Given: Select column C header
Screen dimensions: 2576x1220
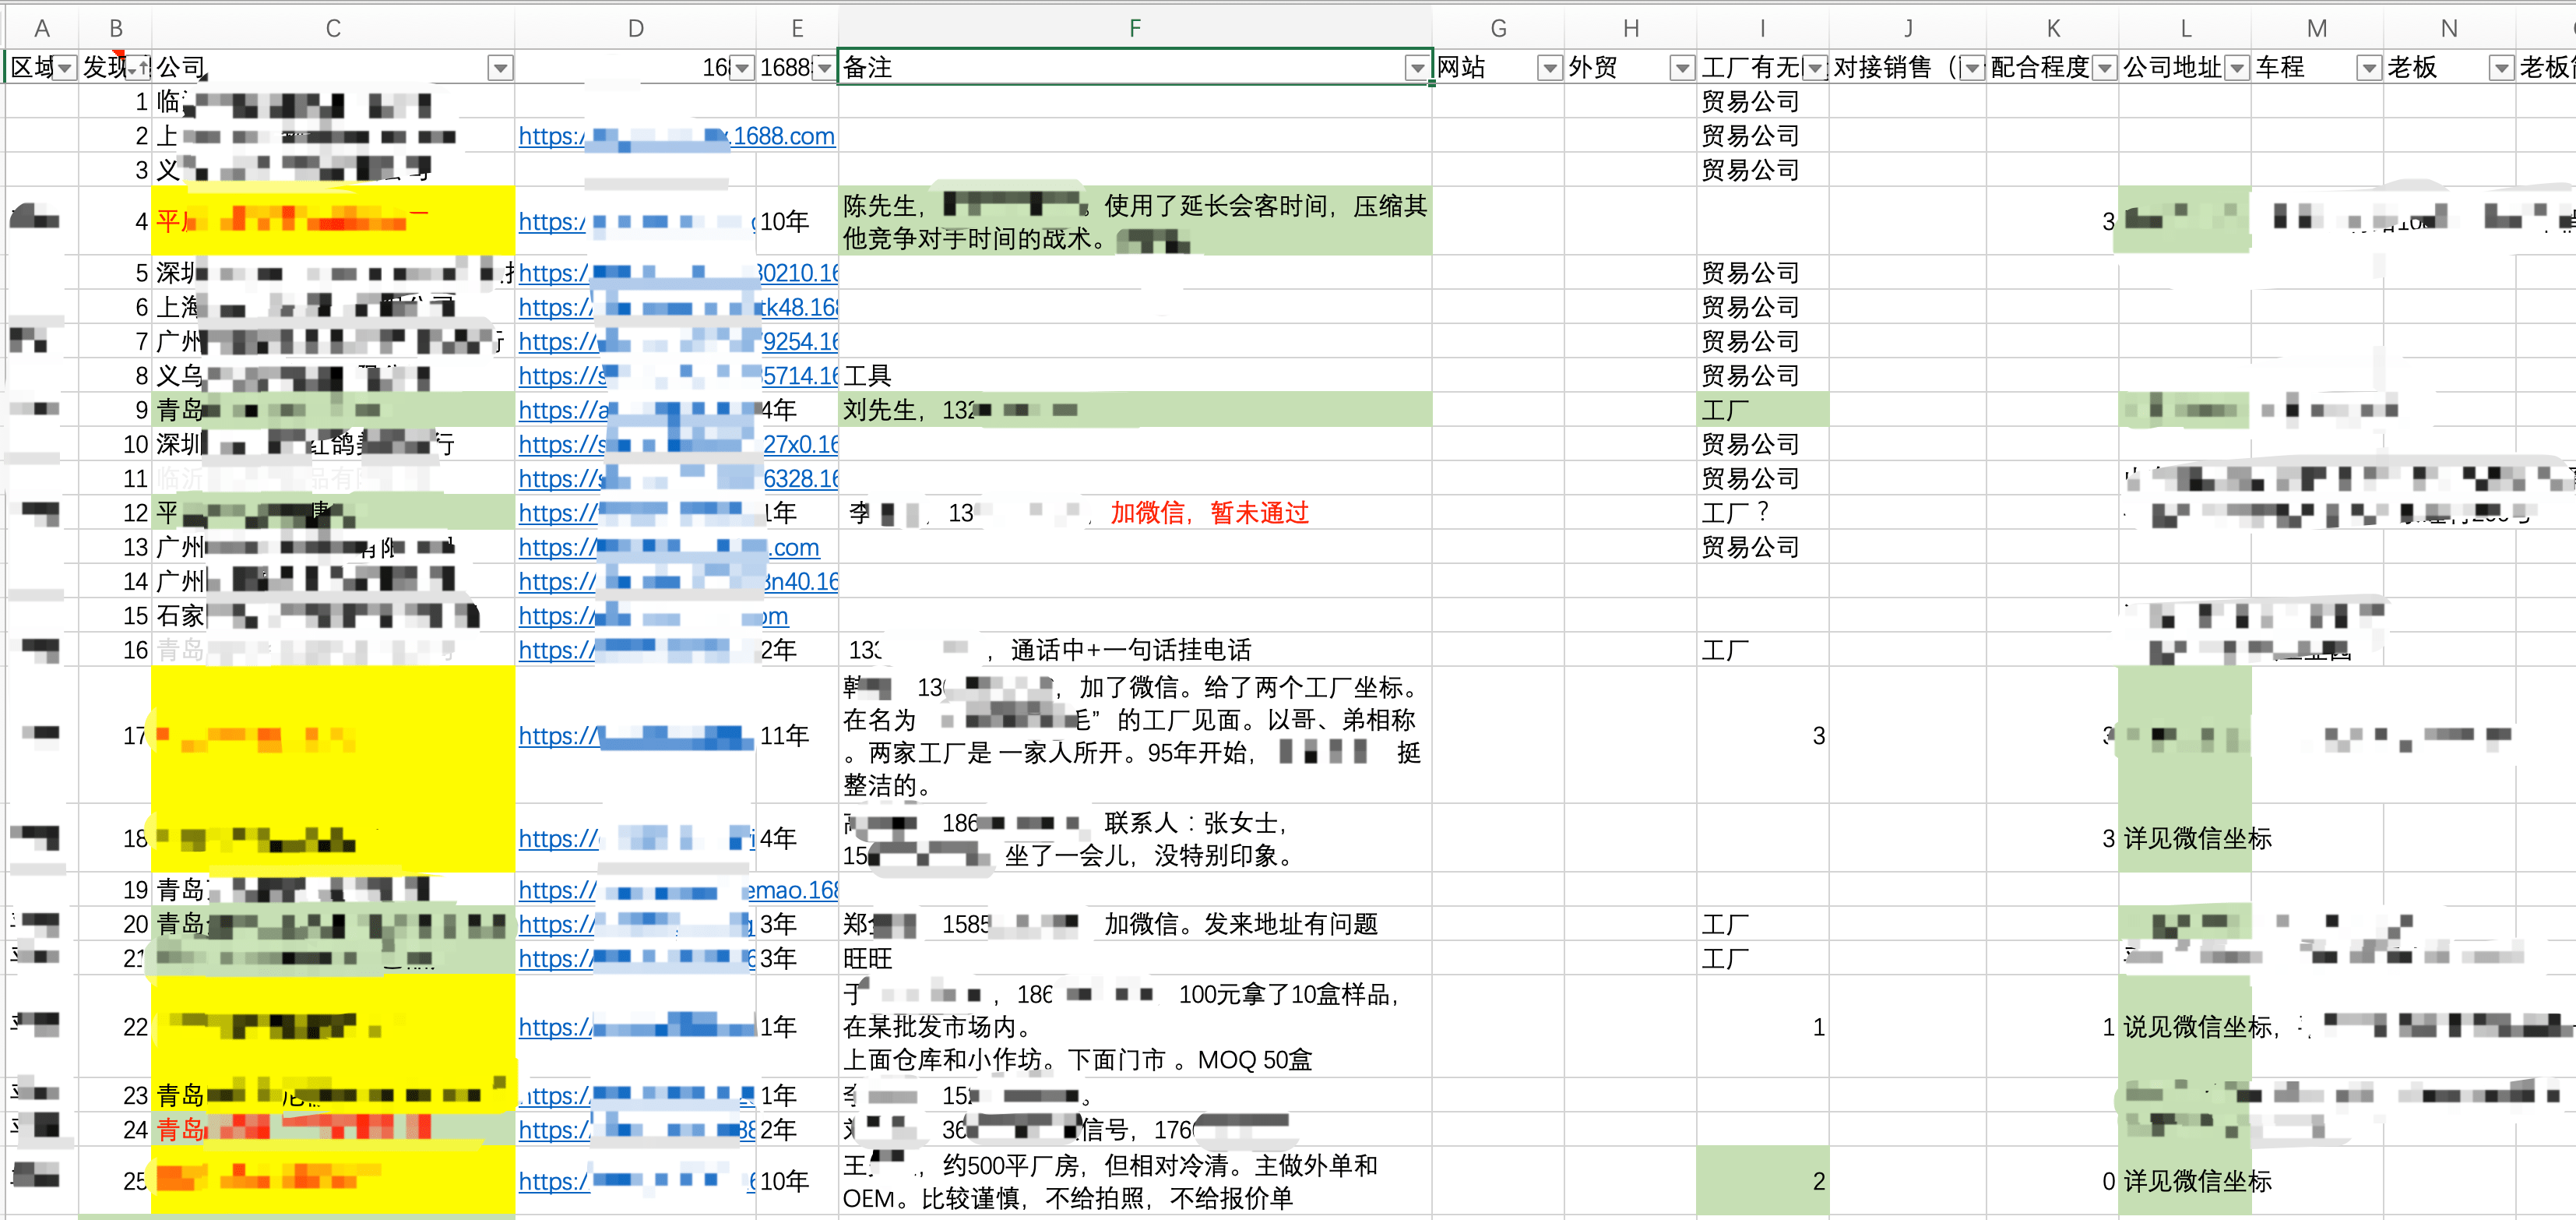Looking at the screenshot, I should [333, 28].
